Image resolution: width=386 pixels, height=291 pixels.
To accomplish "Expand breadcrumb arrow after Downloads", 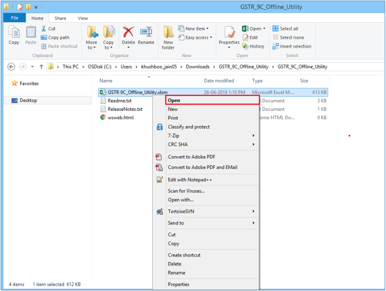I will pyautogui.click(x=214, y=67).
